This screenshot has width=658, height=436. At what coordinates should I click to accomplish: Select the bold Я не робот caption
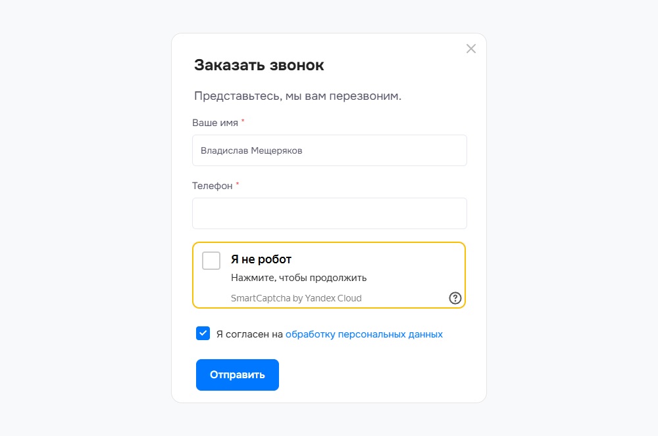tap(261, 259)
